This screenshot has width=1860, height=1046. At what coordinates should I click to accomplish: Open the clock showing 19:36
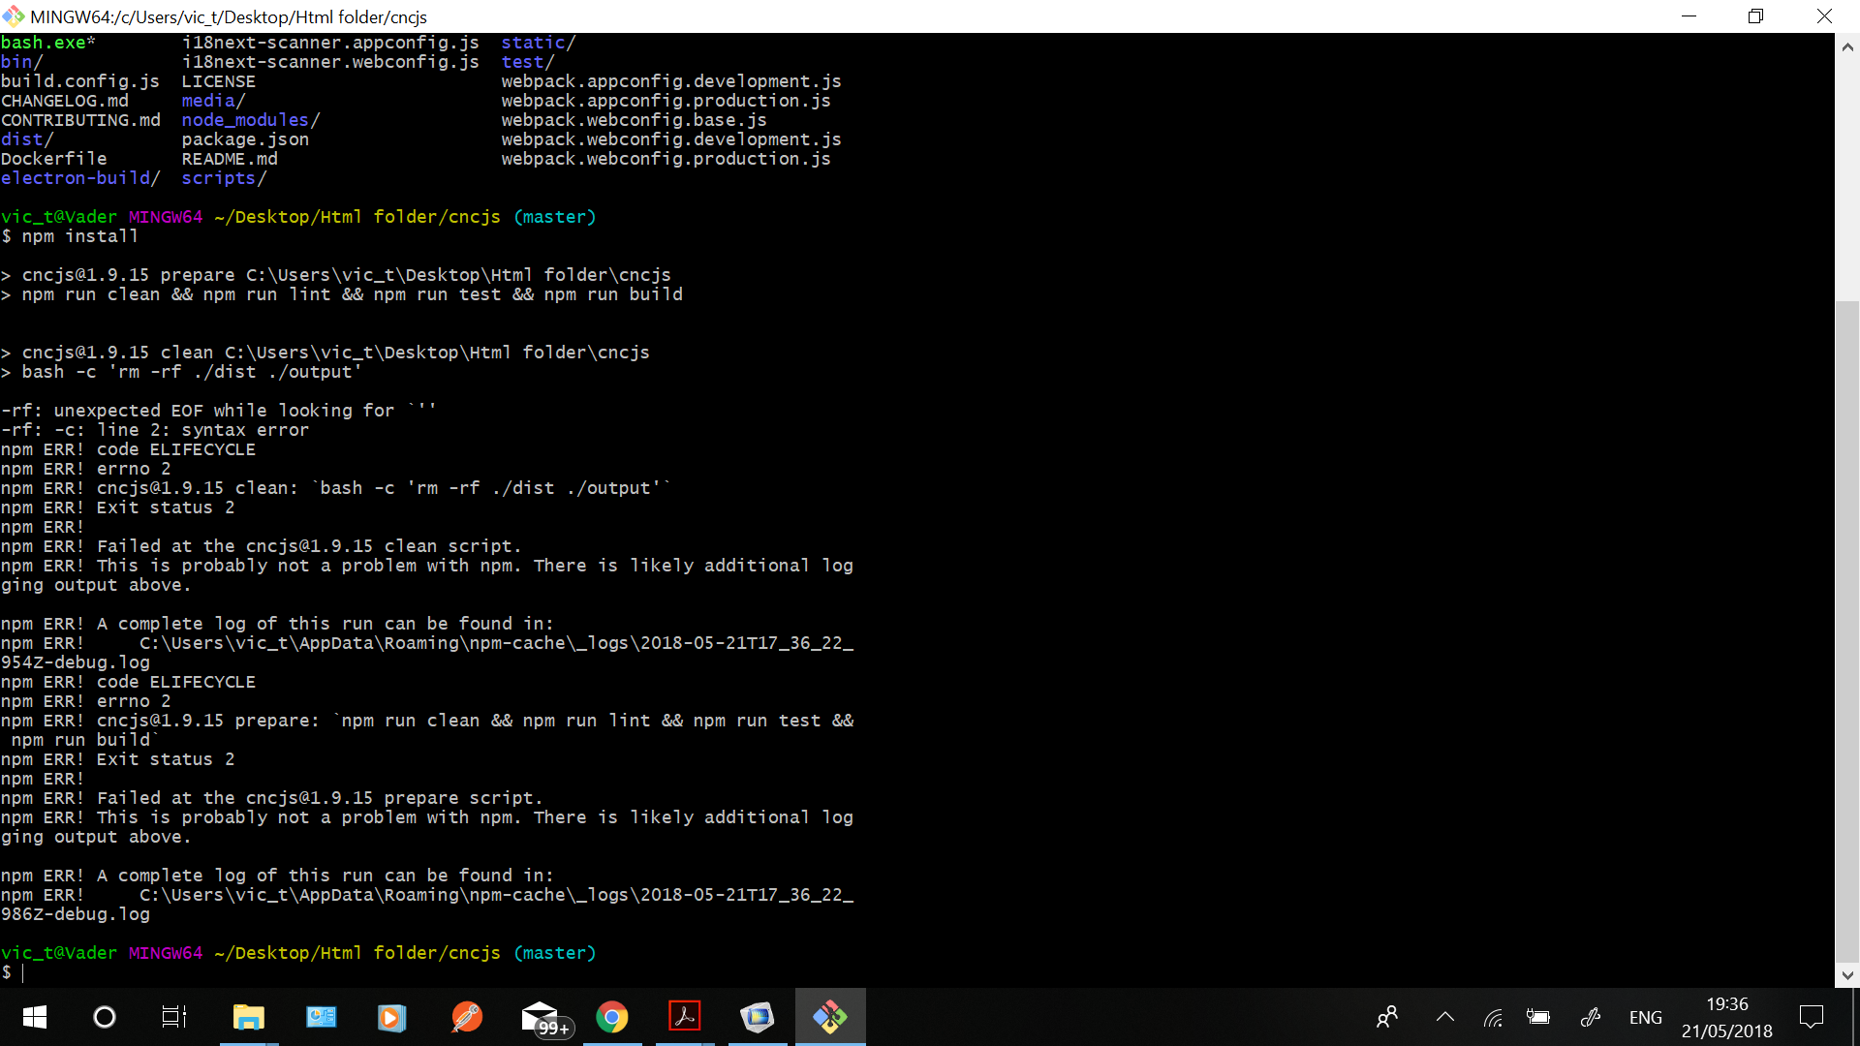point(1726,1017)
